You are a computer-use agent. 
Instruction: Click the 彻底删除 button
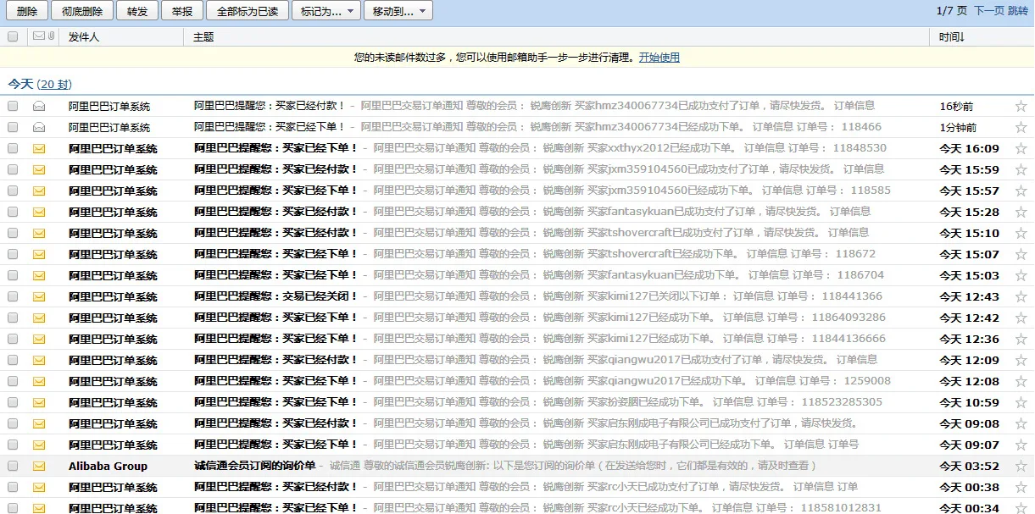pyautogui.click(x=82, y=11)
